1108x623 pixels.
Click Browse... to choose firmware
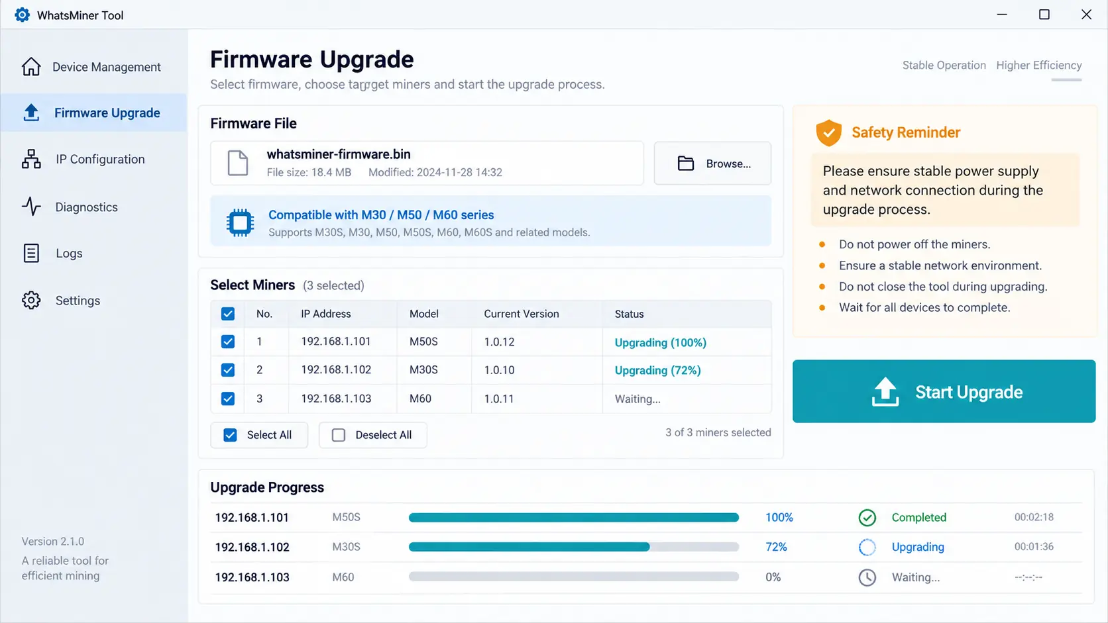coord(712,163)
